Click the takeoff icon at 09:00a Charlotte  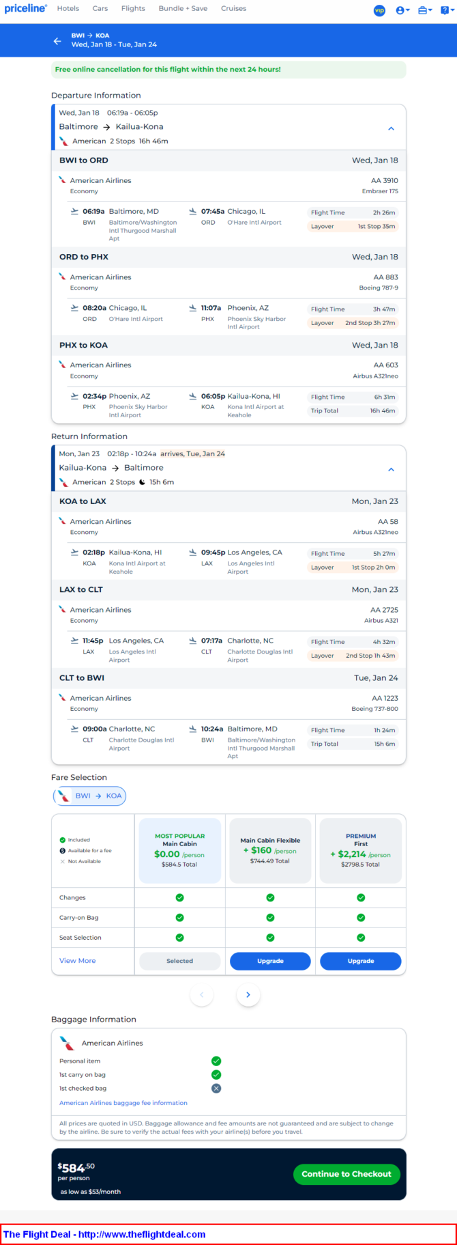(x=74, y=729)
